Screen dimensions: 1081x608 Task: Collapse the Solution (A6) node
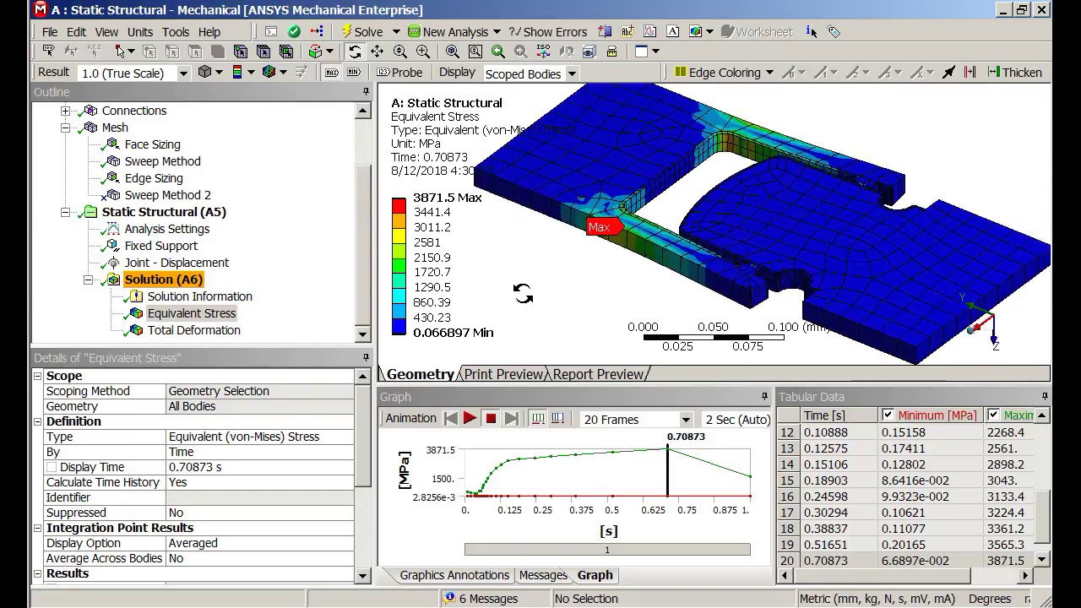coord(88,280)
